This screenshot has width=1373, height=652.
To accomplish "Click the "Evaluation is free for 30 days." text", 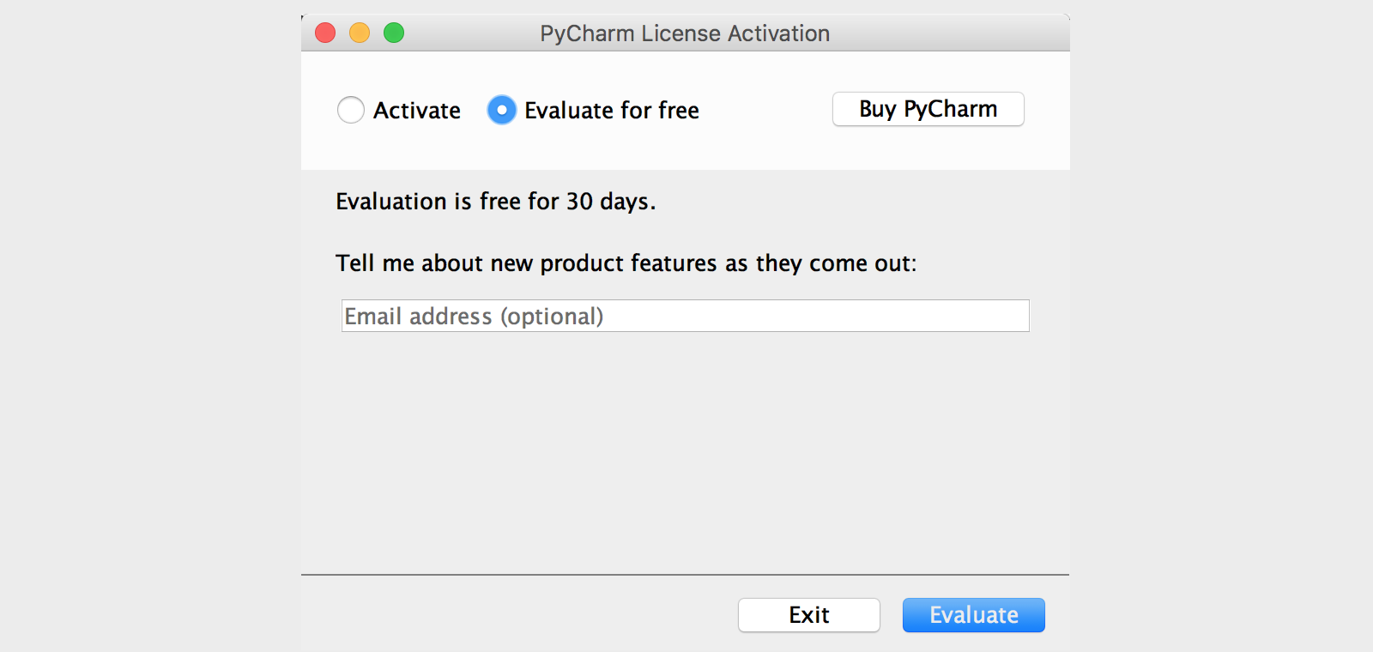I will (495, 202).
